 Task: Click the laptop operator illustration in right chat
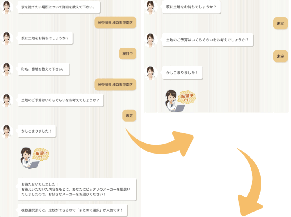pos(174,101)
